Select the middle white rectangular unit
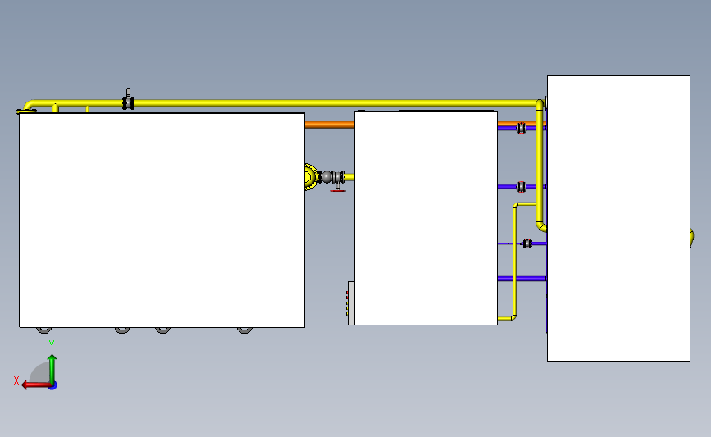This screenshot has width=711, height=437. point(426,217)
